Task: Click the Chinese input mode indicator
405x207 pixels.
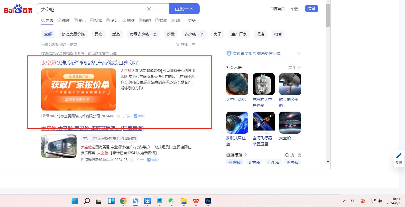Action: [353, 201]
